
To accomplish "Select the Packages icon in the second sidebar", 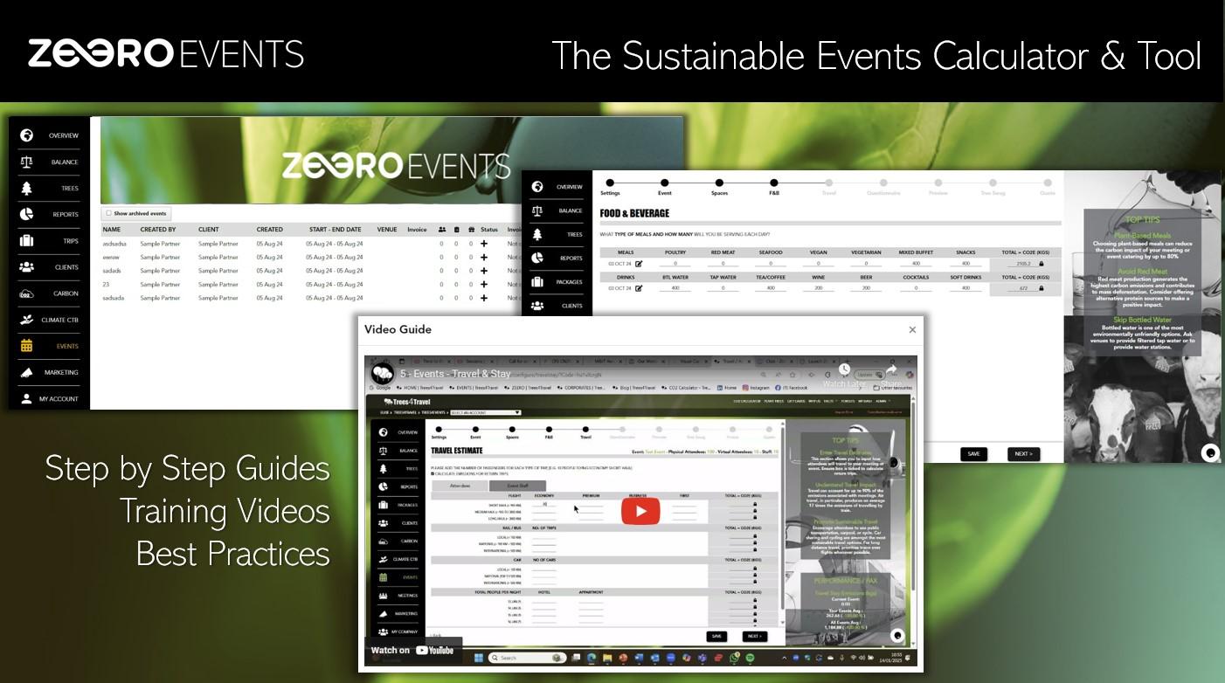I will click(538, 280).
